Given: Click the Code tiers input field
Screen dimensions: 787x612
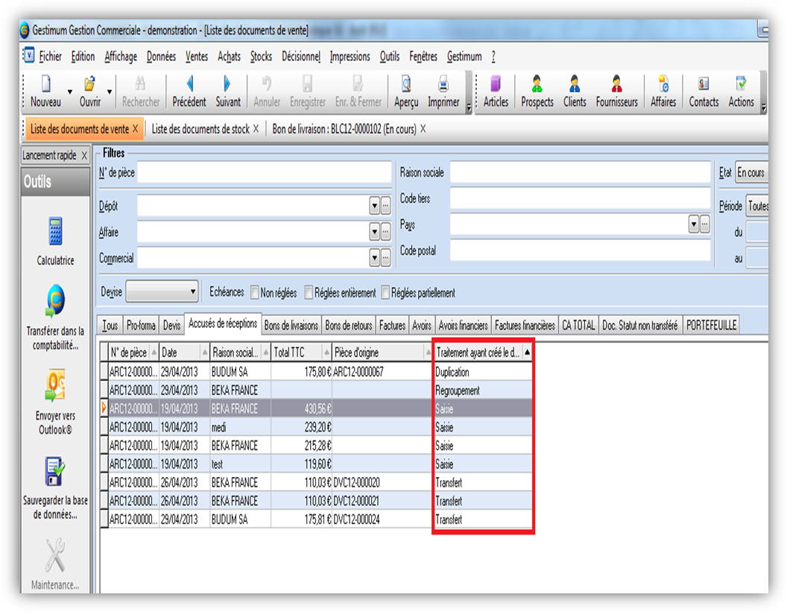Looking at the screenshot, I should [581, 198].
